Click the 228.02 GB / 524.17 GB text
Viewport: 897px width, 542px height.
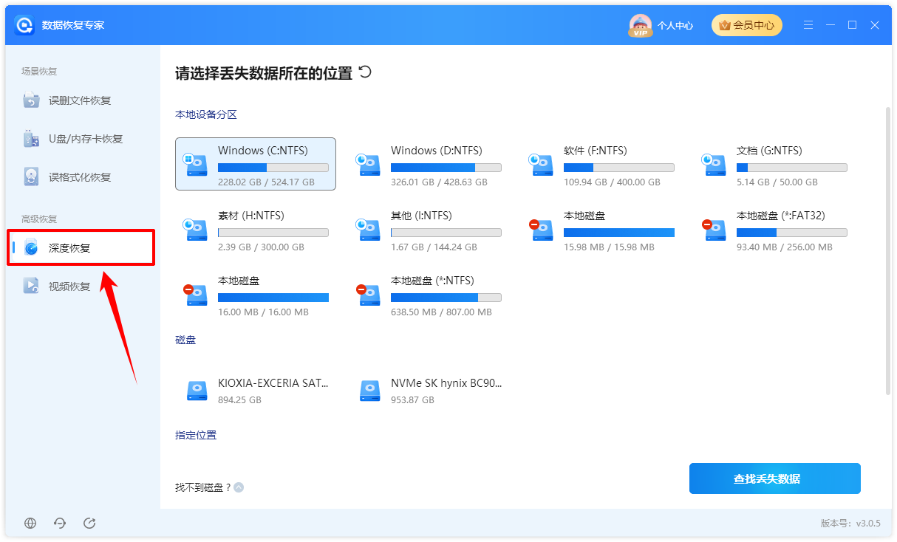(266, 182)
